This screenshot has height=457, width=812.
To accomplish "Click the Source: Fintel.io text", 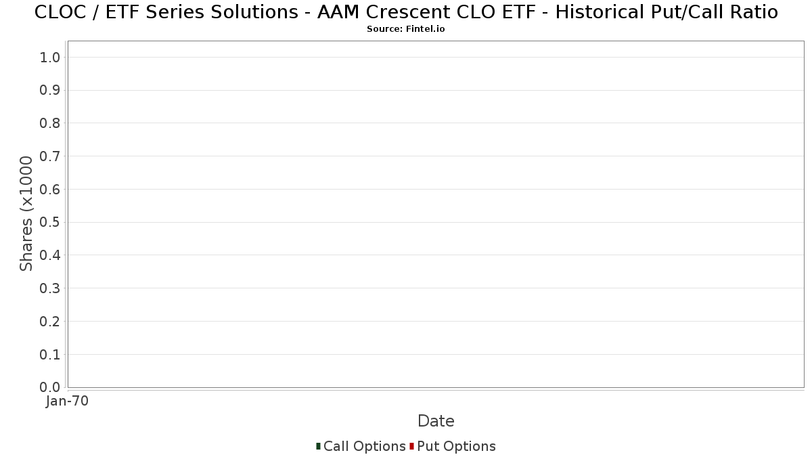I will pyautogui.click(x=406, y=29).
